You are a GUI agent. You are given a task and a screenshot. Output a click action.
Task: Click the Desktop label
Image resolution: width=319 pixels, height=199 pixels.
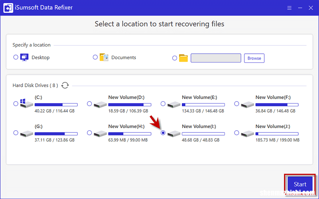coord(41,57)
